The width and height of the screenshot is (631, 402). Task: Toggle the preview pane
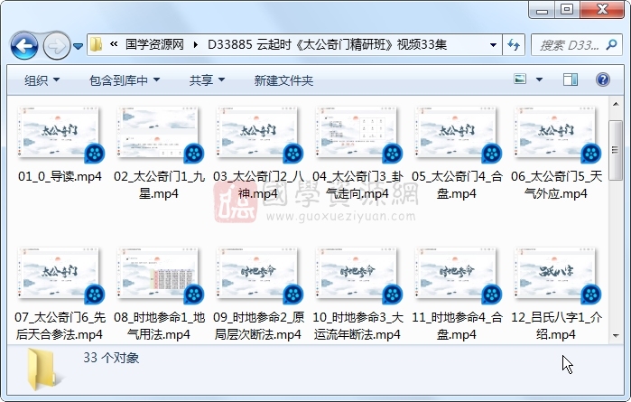click(x=571, y=79)
